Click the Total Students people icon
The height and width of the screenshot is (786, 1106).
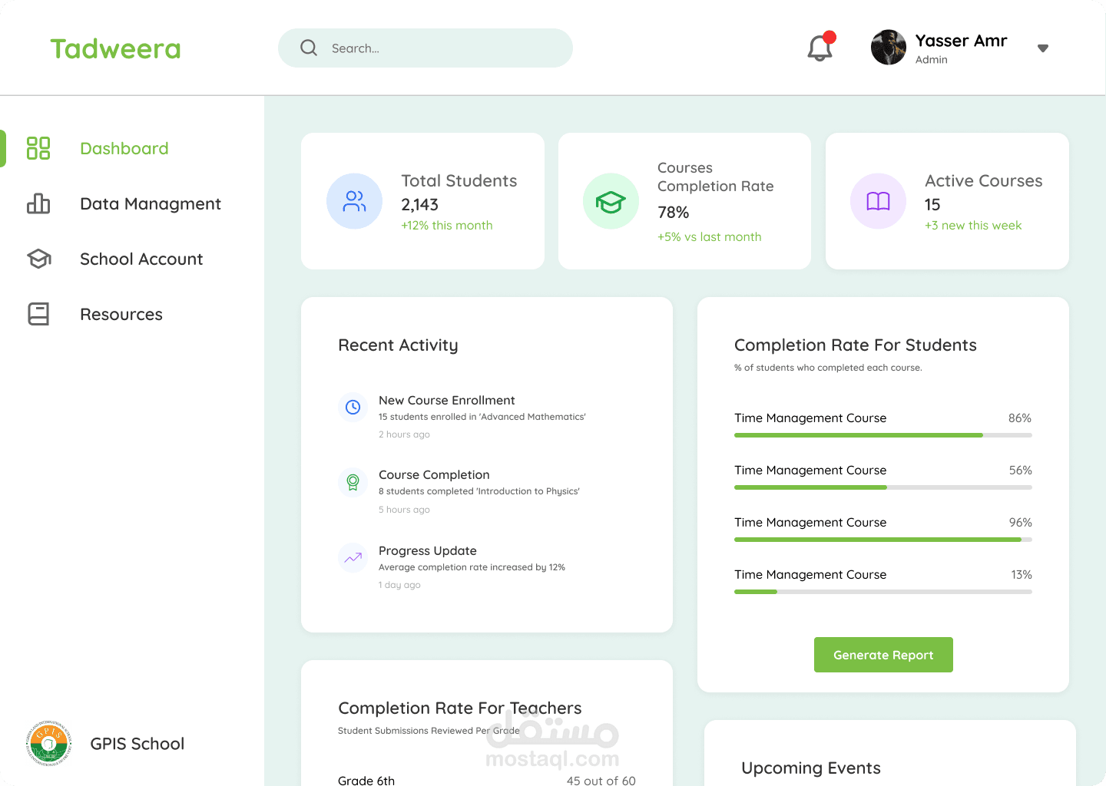(x=354, y=201)
